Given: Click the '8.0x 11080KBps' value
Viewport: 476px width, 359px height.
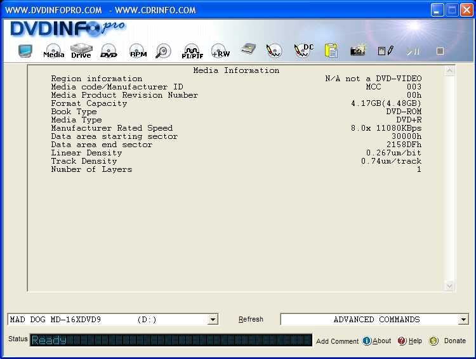Looking at the screenshot, I should point(386,128).
